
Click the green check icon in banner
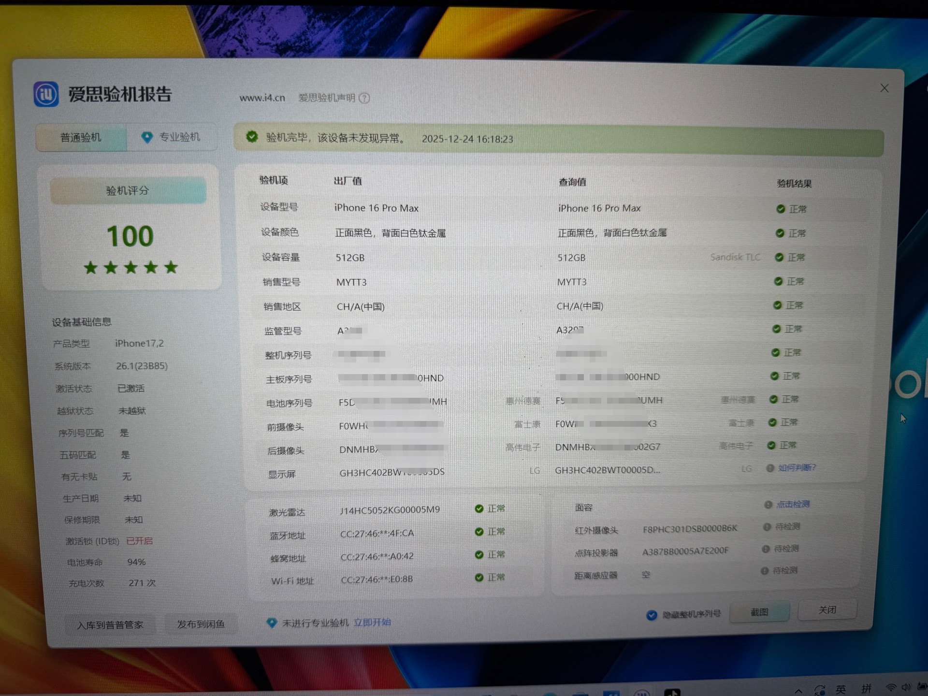(252, 137)
